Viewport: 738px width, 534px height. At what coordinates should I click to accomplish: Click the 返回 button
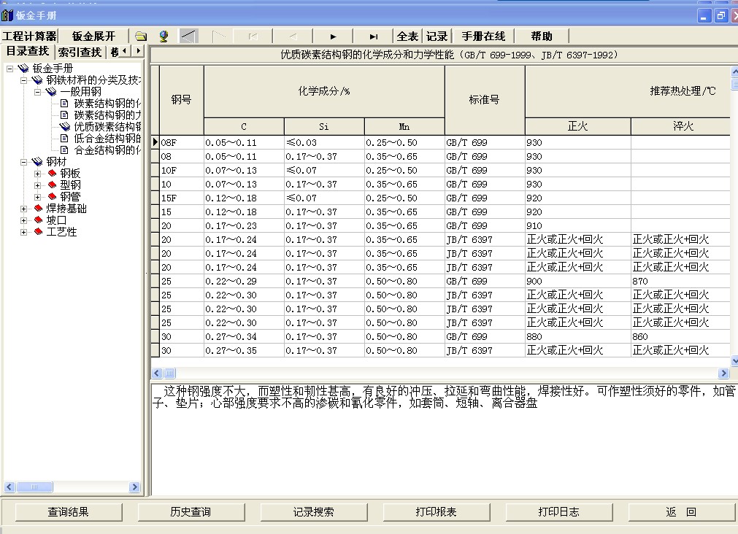[x=681, y=512]
